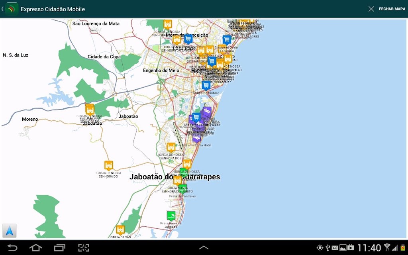Tap the Android back navigation button
The image size is (408, 255).
pyautogui.click(x=12, y=247)
